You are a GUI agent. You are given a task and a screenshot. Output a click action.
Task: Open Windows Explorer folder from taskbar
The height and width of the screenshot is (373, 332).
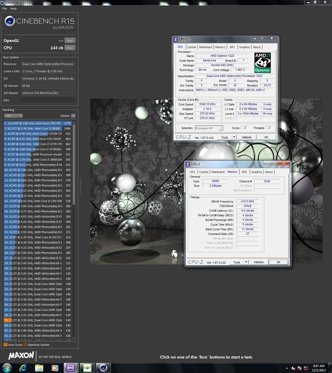click(x=39, y=368)
